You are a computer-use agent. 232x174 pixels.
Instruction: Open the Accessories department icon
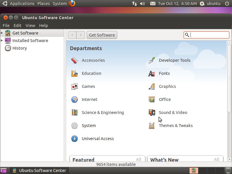pyautogui.click(x=75, y=60)
